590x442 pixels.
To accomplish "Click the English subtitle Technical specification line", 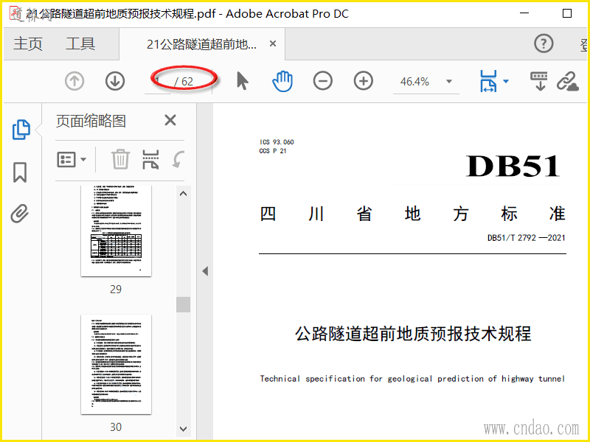I will tap(412, 379).
